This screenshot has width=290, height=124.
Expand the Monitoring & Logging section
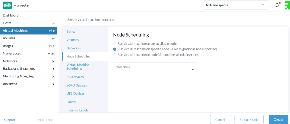click(28, 76)
